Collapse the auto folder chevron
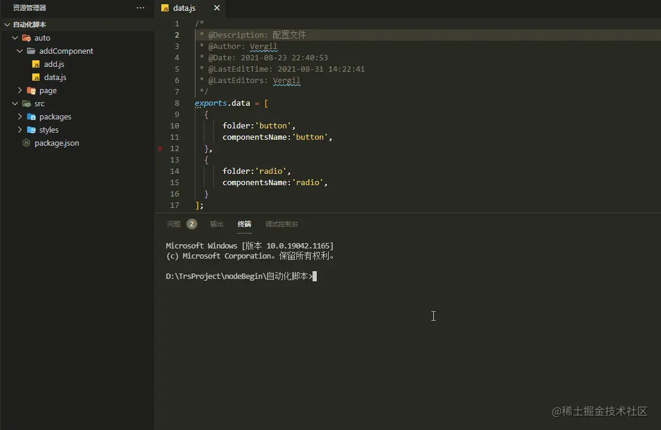Viewport: 661px width, 430px height. point(15,38)
